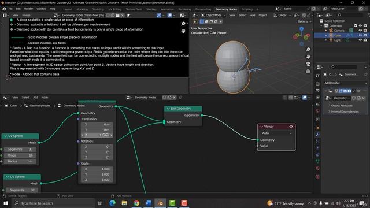Open File Explorer from the taskbar
This screenshot has width=370, height=208.
coord(124,203)
